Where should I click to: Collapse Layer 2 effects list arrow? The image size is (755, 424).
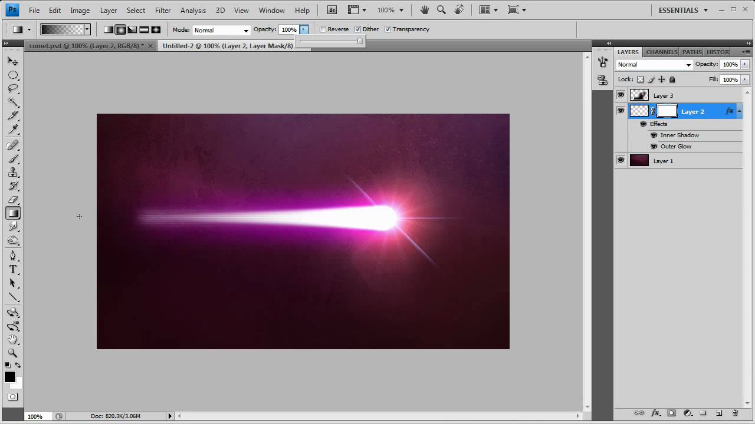tap(739, 111)
